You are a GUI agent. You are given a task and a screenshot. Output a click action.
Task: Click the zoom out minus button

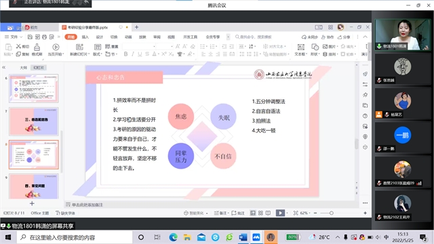click(x=315, y=213)
